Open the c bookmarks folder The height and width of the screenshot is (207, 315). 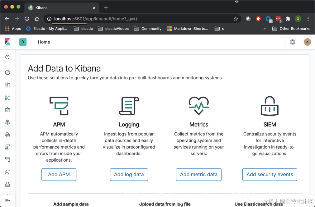tap(219, 29)
